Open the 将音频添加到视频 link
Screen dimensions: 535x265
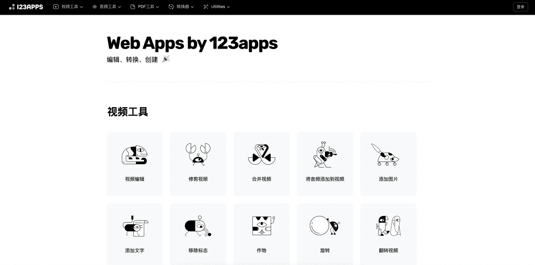325,179
